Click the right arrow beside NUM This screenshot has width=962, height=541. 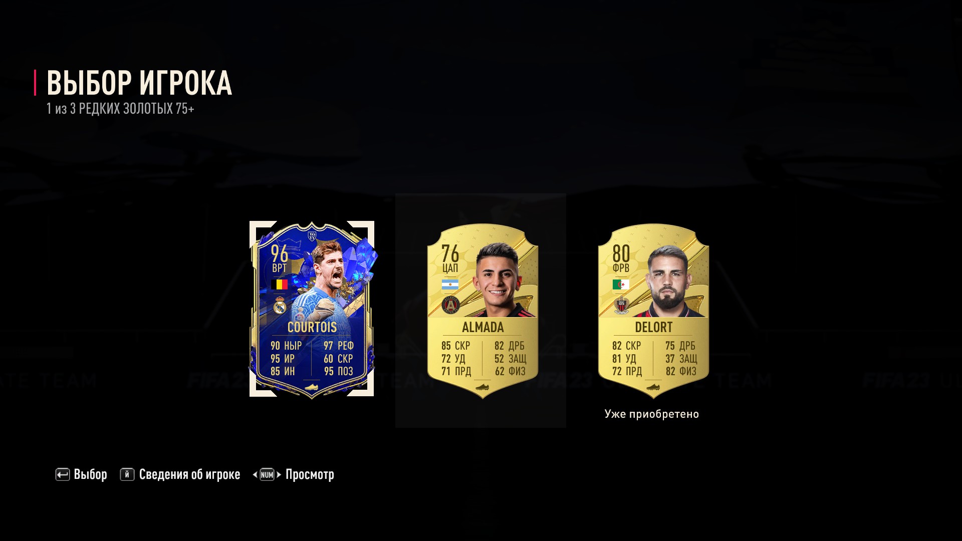[279, 474]
